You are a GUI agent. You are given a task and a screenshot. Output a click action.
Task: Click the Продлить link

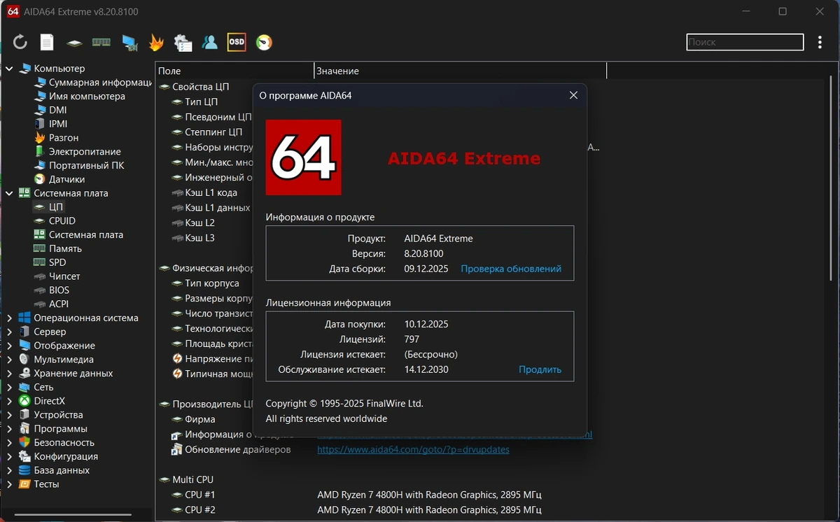point(540,369)
